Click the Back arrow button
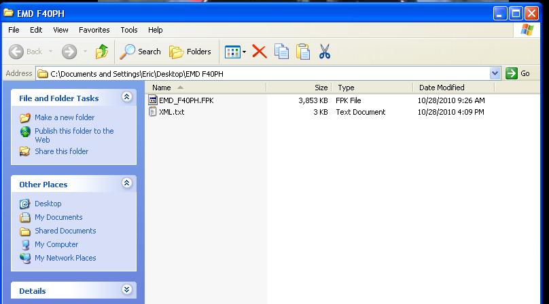 tap(16, 52)
